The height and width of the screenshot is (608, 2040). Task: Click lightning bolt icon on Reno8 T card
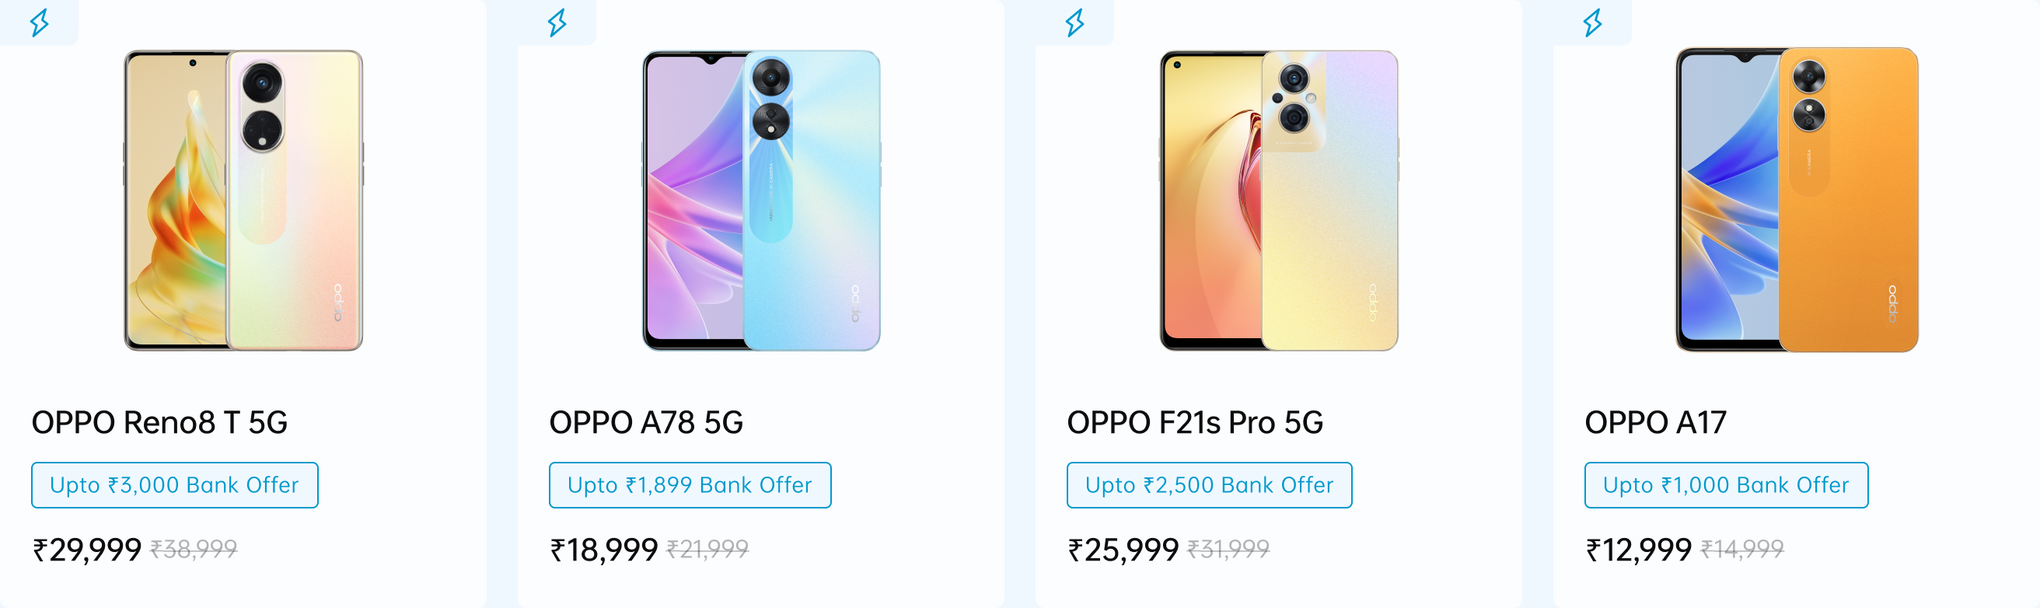(x=40, y=23)
